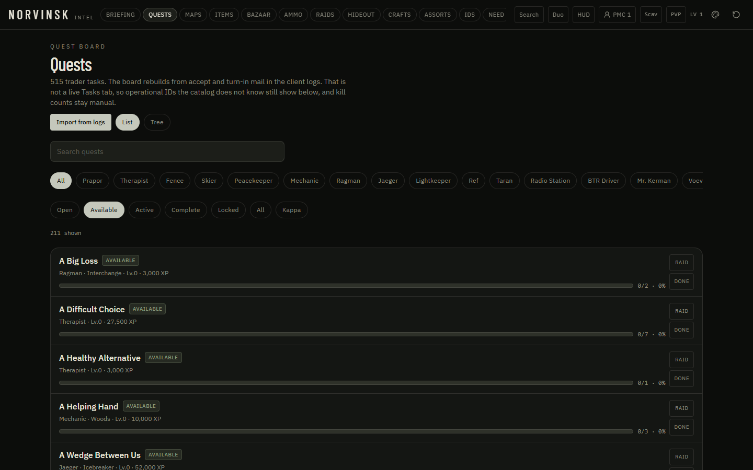Screen dimensions: 753x470
Task: Filter quests by Peacekeeper
Action: (x=254, y=181)
